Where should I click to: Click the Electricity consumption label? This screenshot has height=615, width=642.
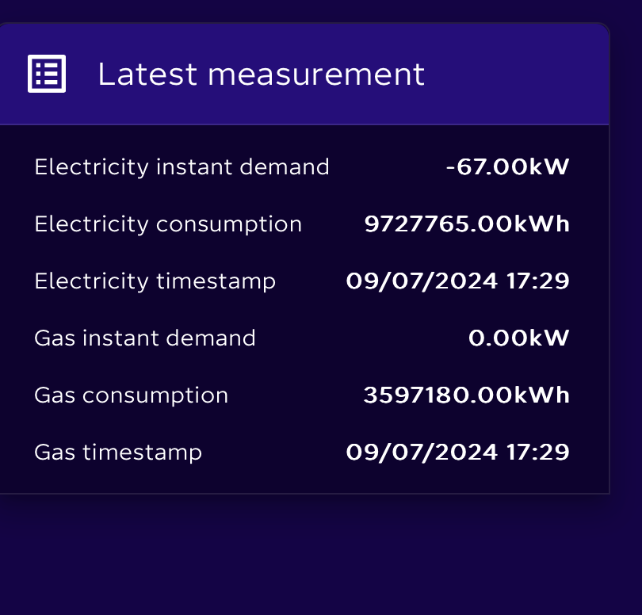click(x=168, y=224)
